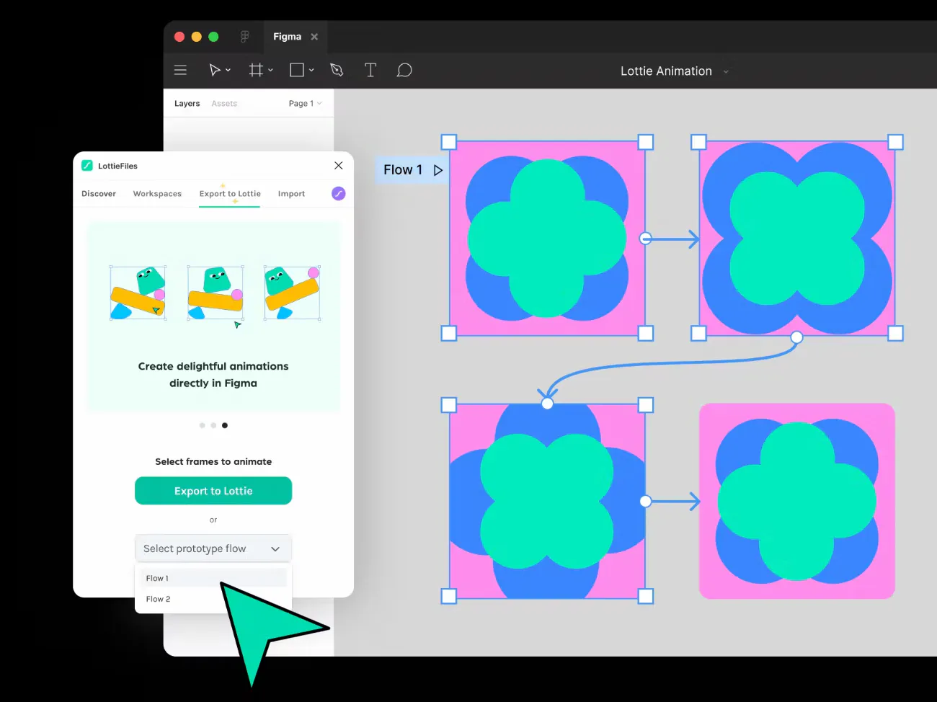Select the bottom-right unselected flower frame
937x702 pixels.
(796, 501)
